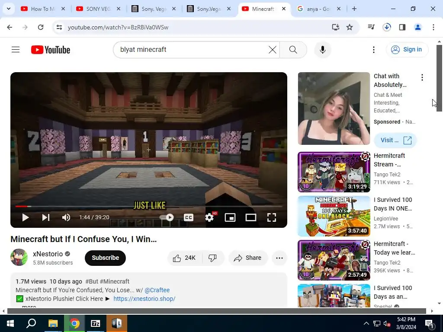Open I Survived 100 Days ONE BLOCK thumbnail
This screenshot has width=443, height=332.
coord(334,216)
